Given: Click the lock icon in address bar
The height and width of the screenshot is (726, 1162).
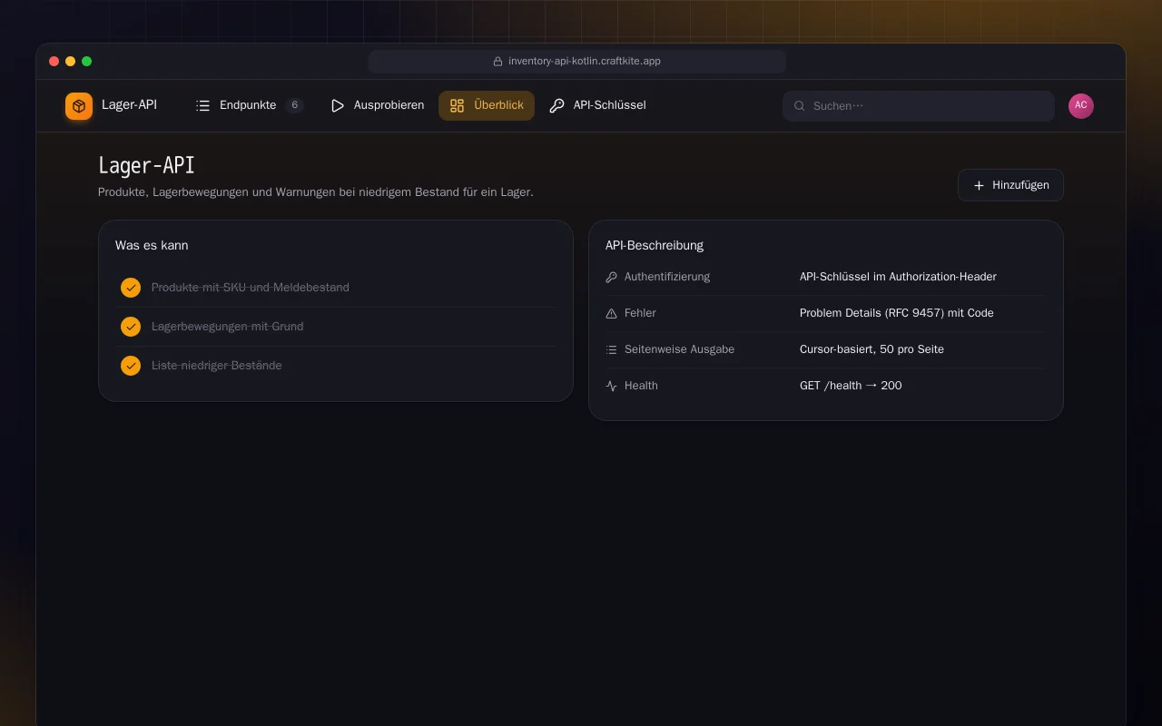Looking at the screenshot, I should [x=497, y=62].
